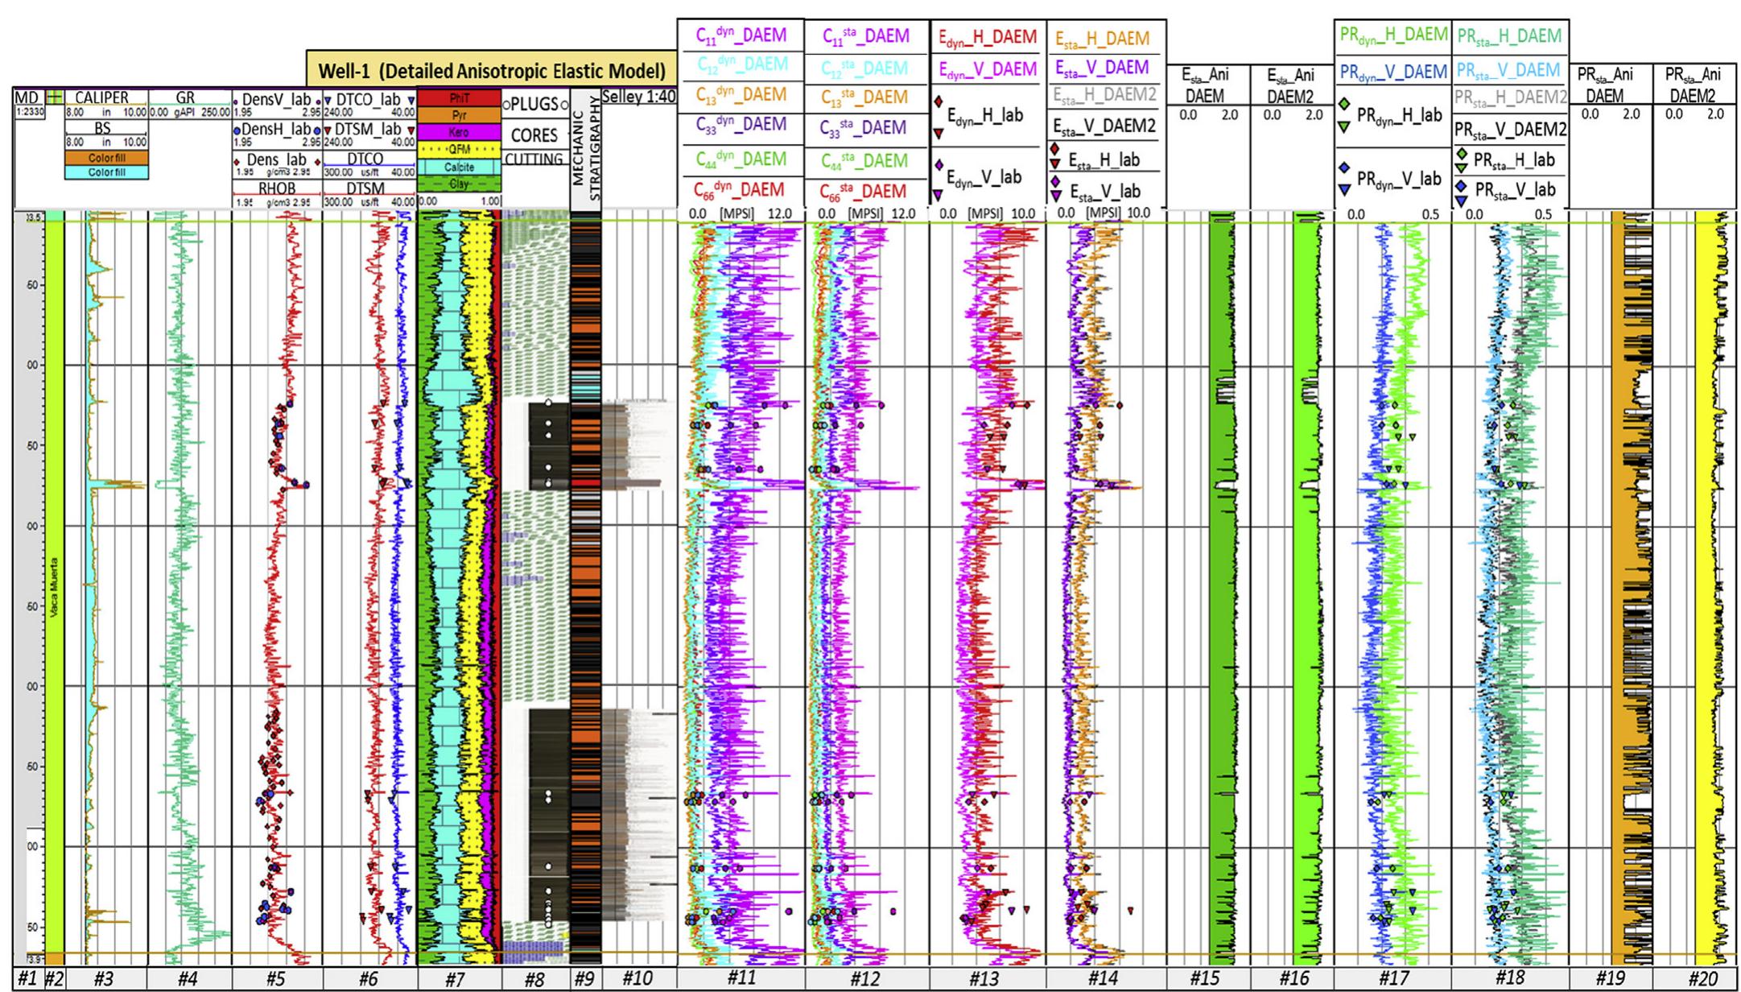Click the Esta_H_DAEM2 gray label

(1104, 95)
